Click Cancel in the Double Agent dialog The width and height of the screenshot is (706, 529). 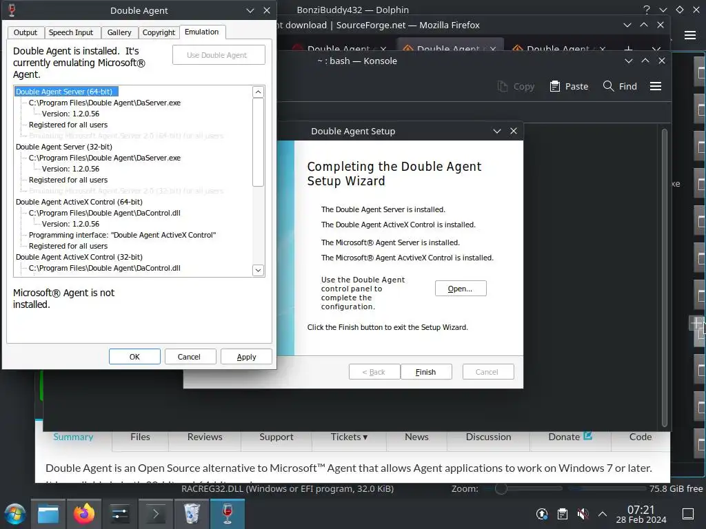pyautogui.click(x=189, y=357)
